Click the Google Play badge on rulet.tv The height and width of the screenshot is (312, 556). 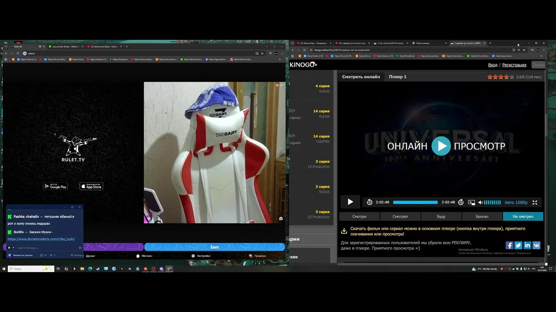pyautogui.click(x=55, y=186)
